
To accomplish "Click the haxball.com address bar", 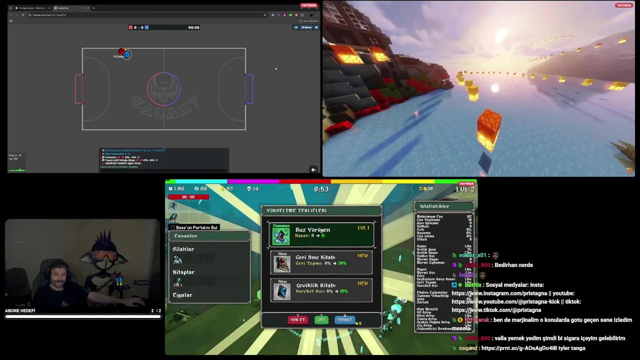I will [147, 15].
